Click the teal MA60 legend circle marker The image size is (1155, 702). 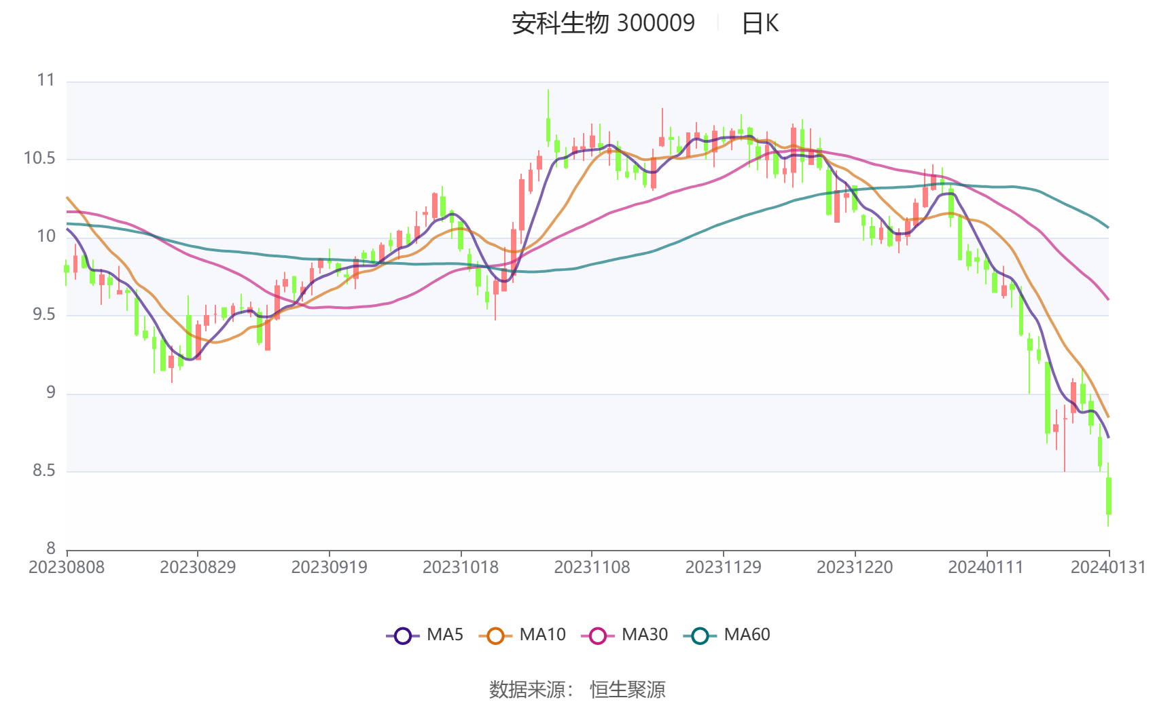point(700,635)
